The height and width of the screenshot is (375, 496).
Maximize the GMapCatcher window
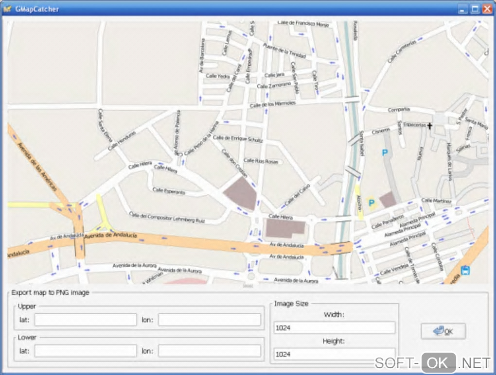coord(475,9)
